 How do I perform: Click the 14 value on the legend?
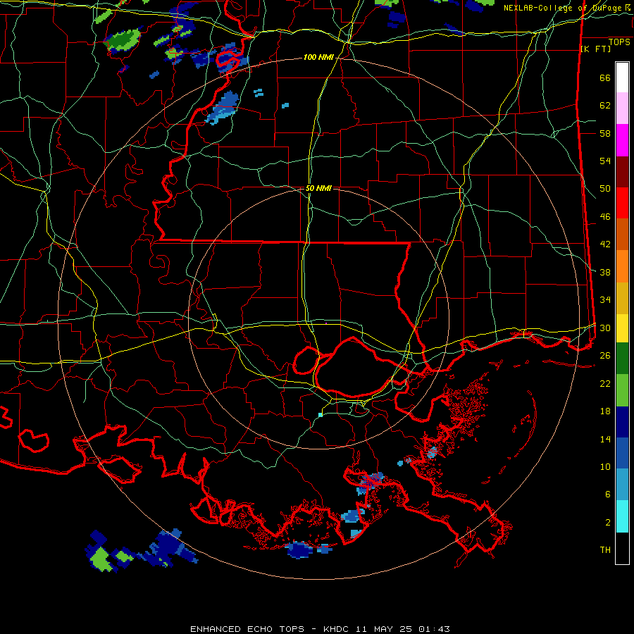(x=605, y=439)
